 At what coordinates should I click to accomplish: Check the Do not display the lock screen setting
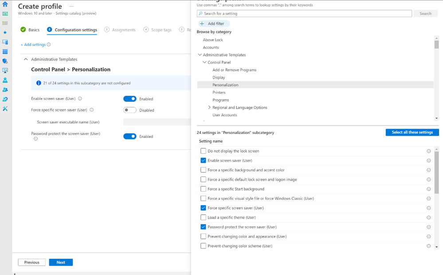pyautogui.click(x=203, y=151)
